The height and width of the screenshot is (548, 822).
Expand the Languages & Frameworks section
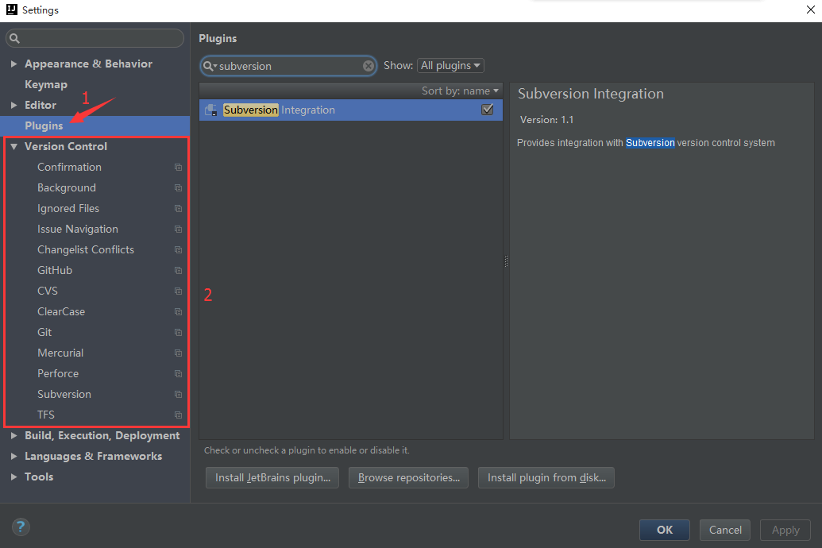14,456
